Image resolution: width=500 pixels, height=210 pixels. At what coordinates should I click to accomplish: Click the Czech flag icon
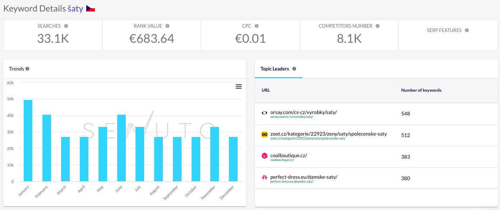tap(91, 8)
